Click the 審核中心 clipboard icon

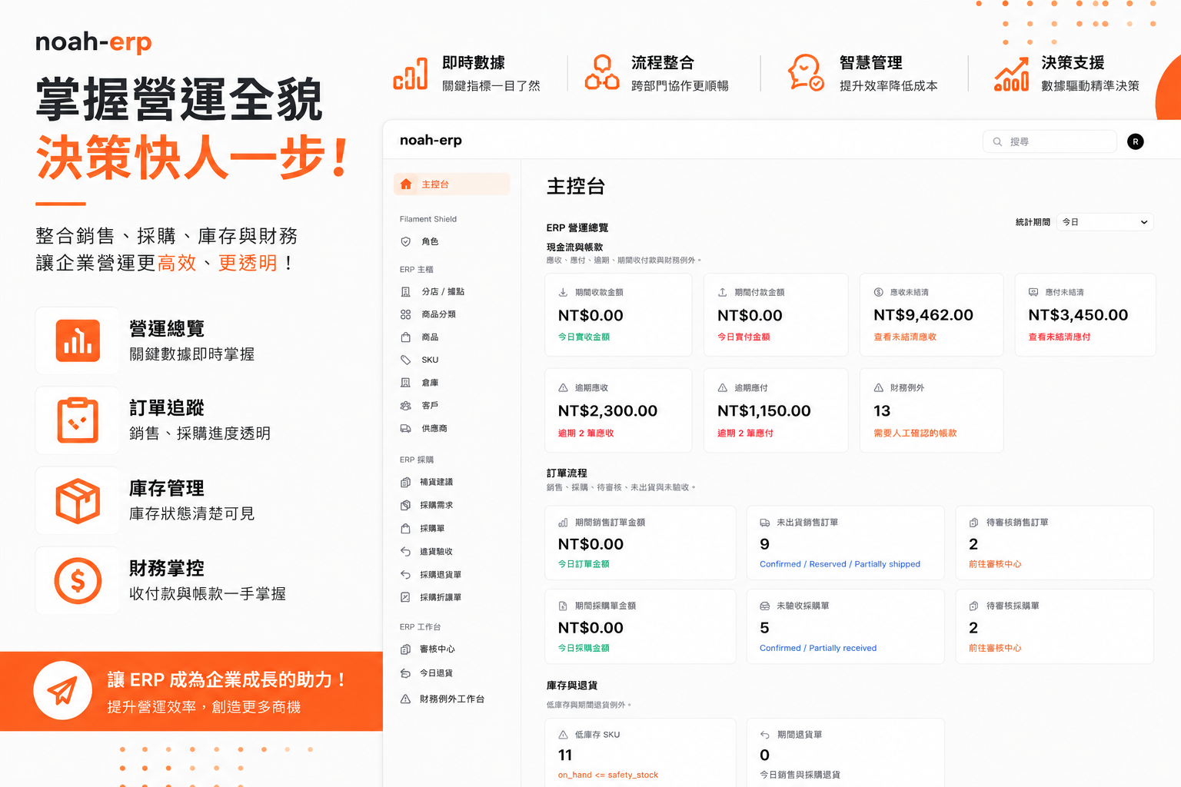click(405, 649)
